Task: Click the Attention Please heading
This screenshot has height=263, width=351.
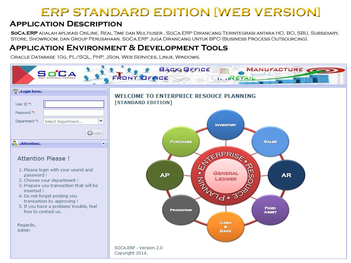Action: click(x=44, y=159)
